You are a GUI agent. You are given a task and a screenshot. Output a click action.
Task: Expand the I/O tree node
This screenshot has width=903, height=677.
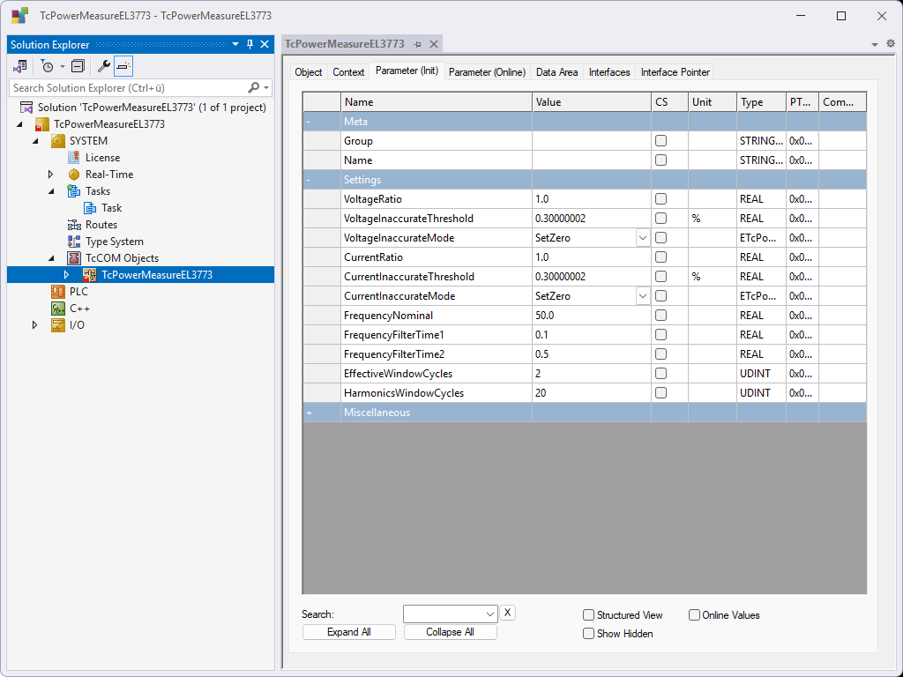[x=35, y=325]
